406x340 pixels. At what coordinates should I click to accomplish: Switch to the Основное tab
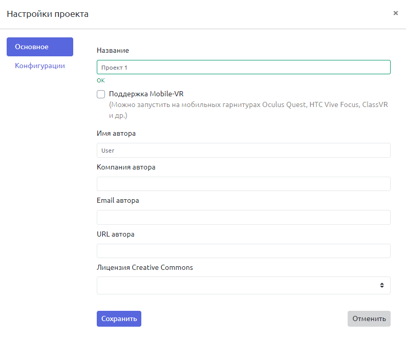39,47
